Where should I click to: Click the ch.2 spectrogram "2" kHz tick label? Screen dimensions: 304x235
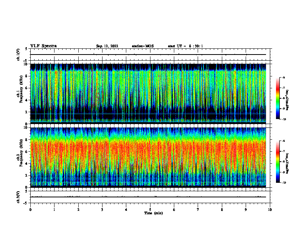[x=27, y=175]
